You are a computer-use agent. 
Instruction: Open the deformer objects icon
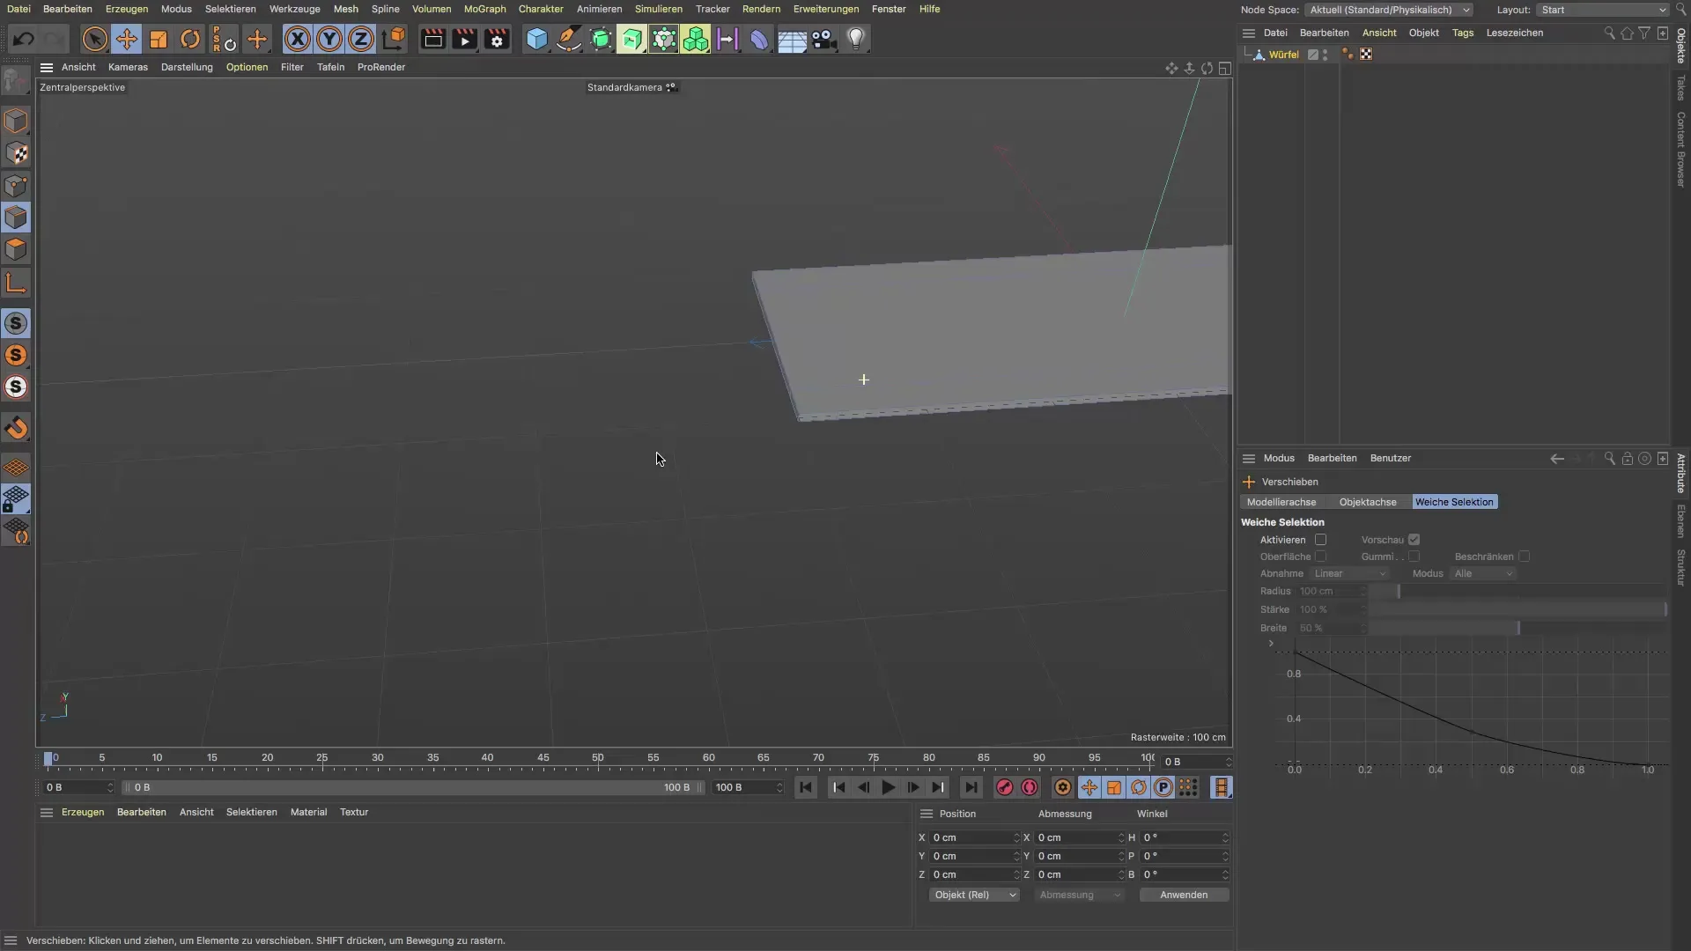(759, 39)
